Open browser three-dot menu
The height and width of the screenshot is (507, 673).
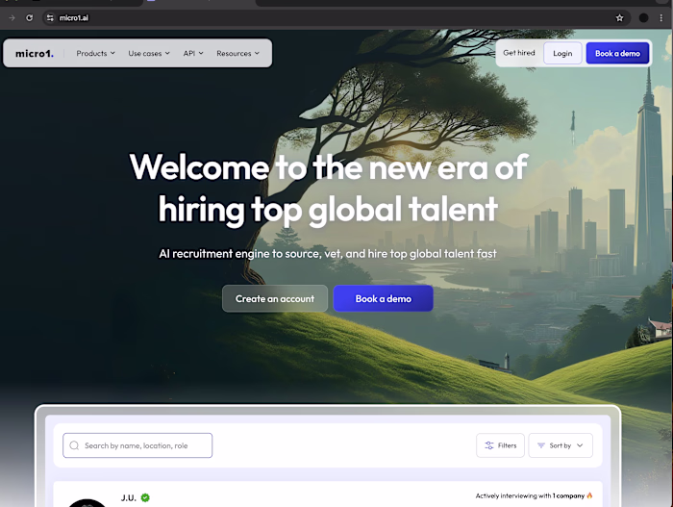tap(661, 17)
